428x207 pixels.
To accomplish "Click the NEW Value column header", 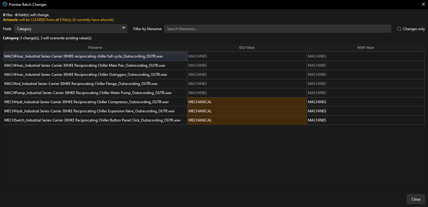I will 365,47.
